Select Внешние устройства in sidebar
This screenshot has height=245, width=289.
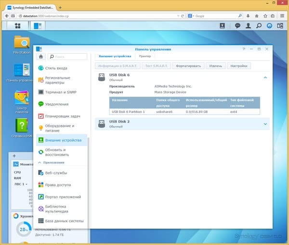[62, 140]
